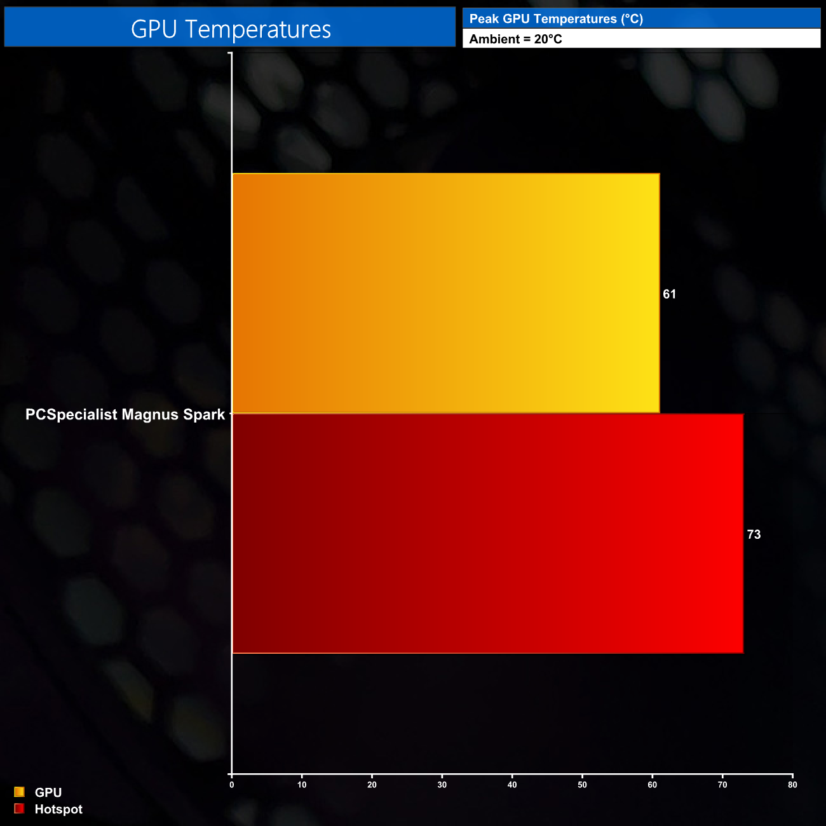This screenshot has height=826, width=826.
Task: Click the value label 61
Action: coord(670,294)
